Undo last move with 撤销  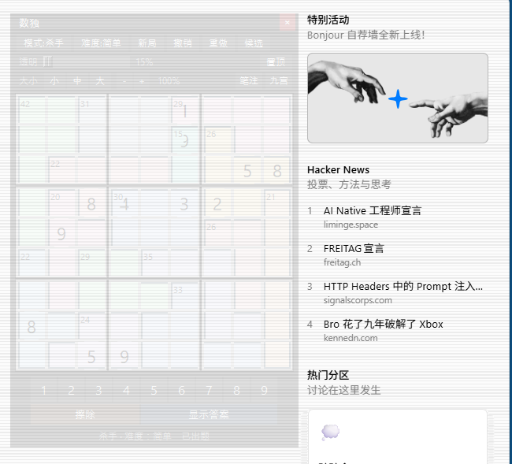coord(183,43)
